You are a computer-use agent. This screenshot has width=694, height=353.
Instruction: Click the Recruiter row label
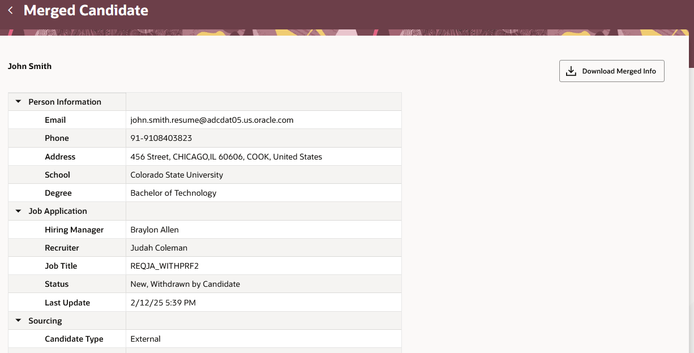tap(62, 248)
